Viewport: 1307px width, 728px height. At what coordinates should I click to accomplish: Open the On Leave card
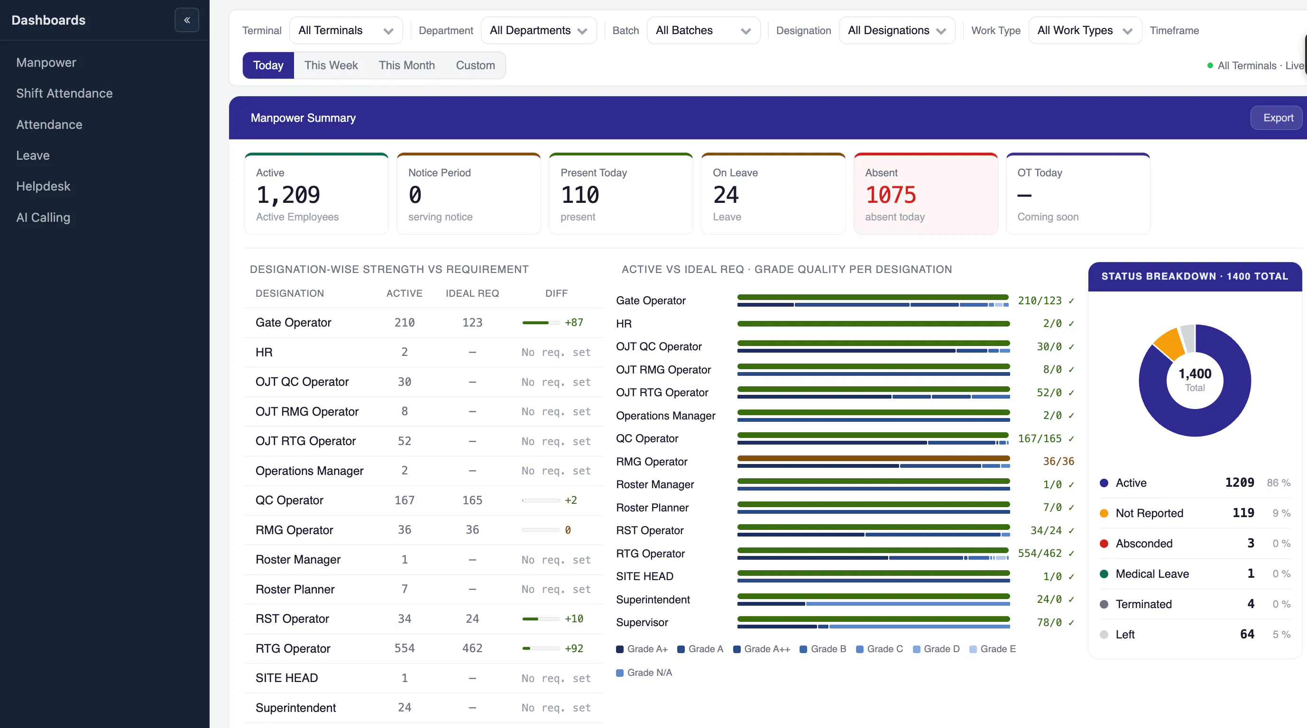pyautogui.click(x=773, y=194)
